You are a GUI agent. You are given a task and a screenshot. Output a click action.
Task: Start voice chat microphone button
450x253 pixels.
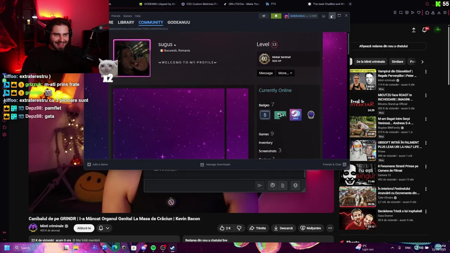click(x=295, y=185)
